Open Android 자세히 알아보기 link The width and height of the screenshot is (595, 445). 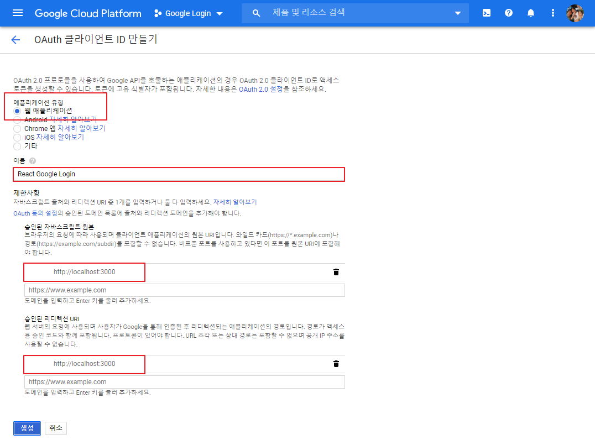pos(73,119)
